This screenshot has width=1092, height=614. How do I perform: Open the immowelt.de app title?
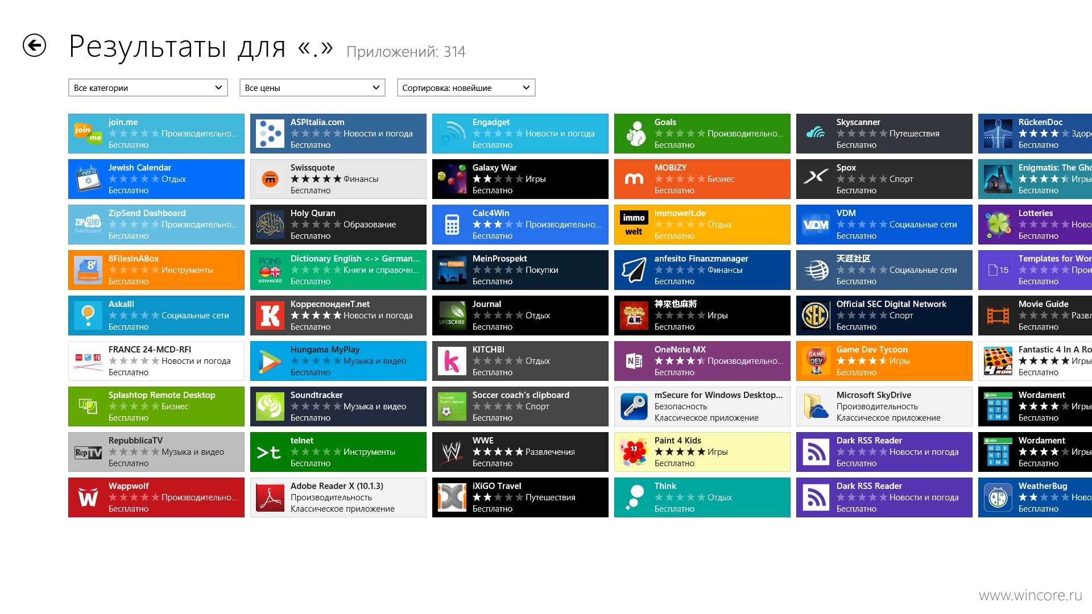[680, 213]
